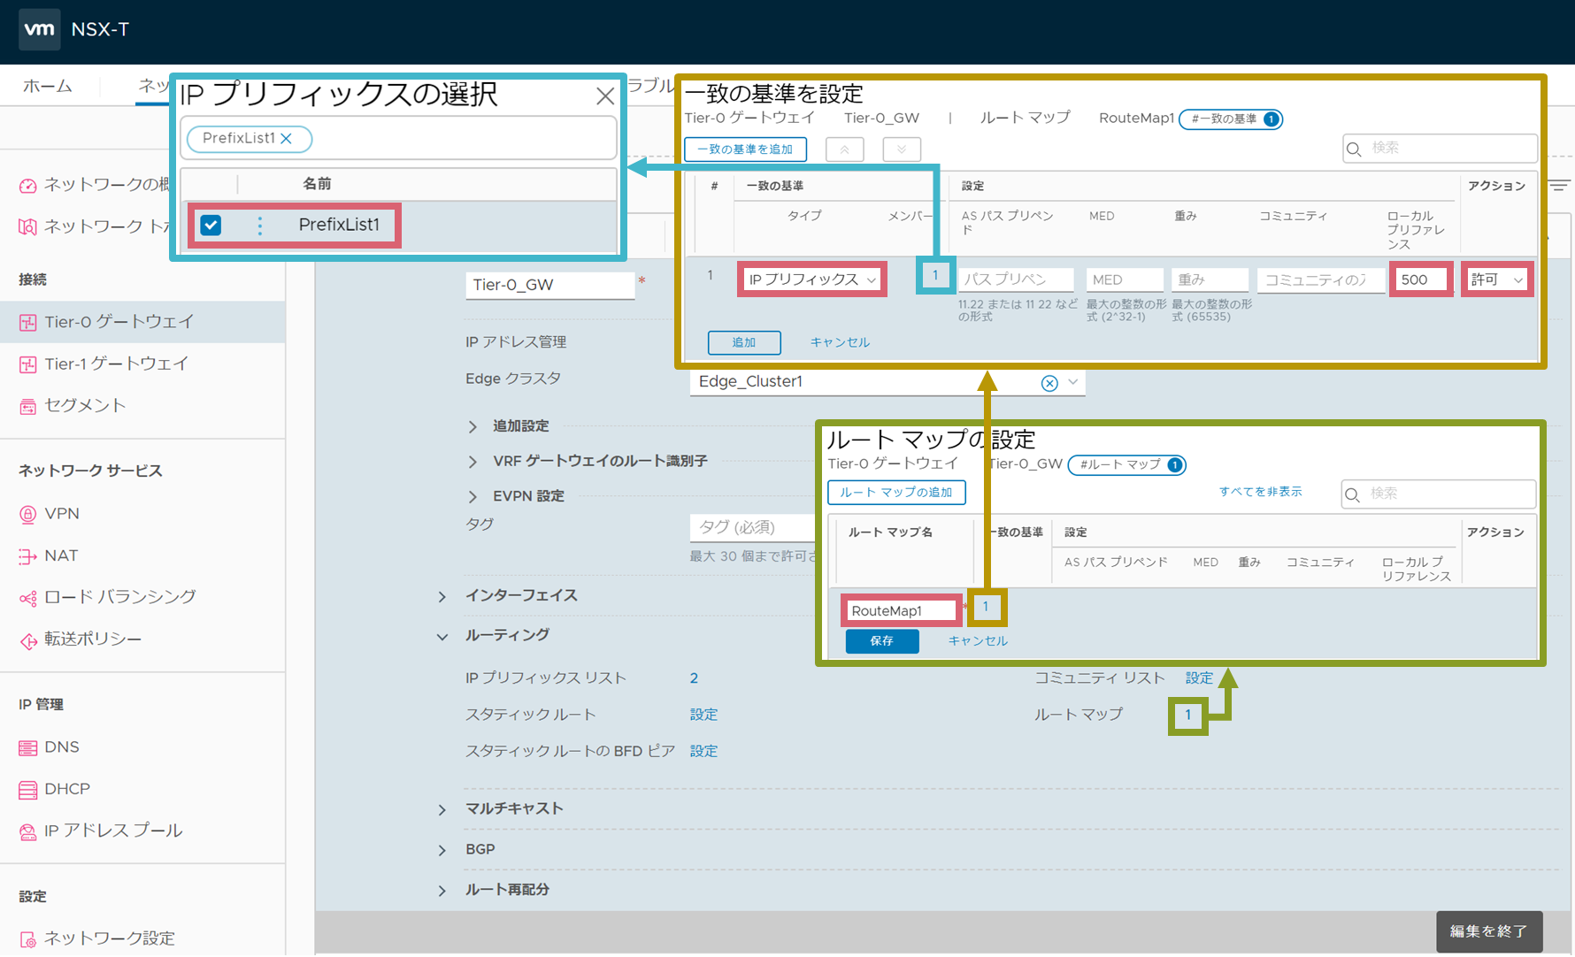
Task: Open the IP プリフィックス type dropdown
Action: click(x=812, y=279)
